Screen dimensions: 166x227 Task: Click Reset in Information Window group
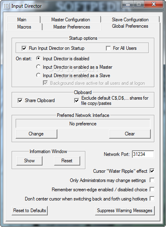coord(67,161)
